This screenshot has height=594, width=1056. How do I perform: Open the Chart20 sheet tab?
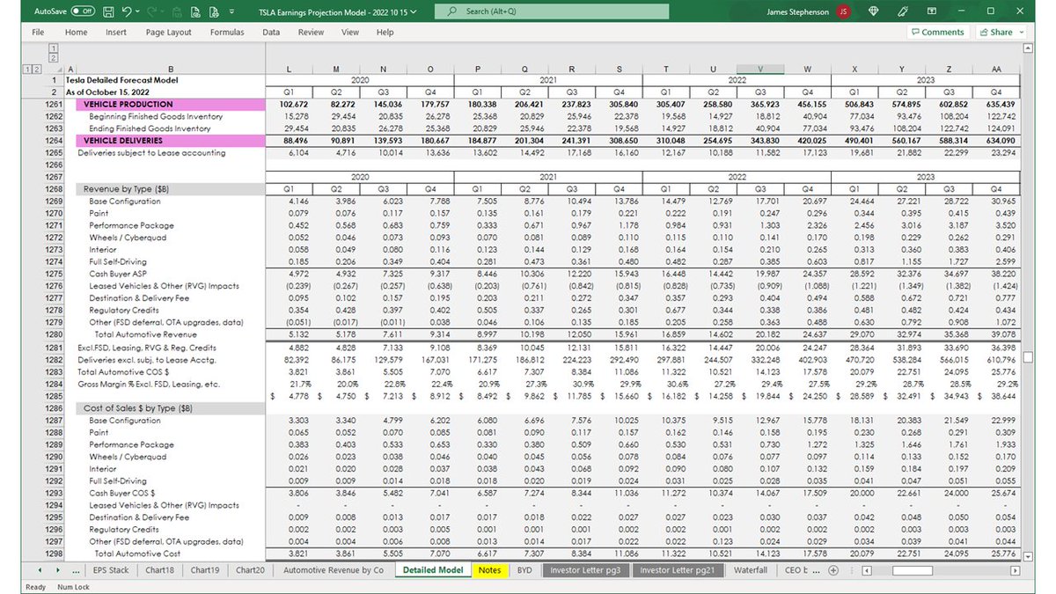click(250, 570)
